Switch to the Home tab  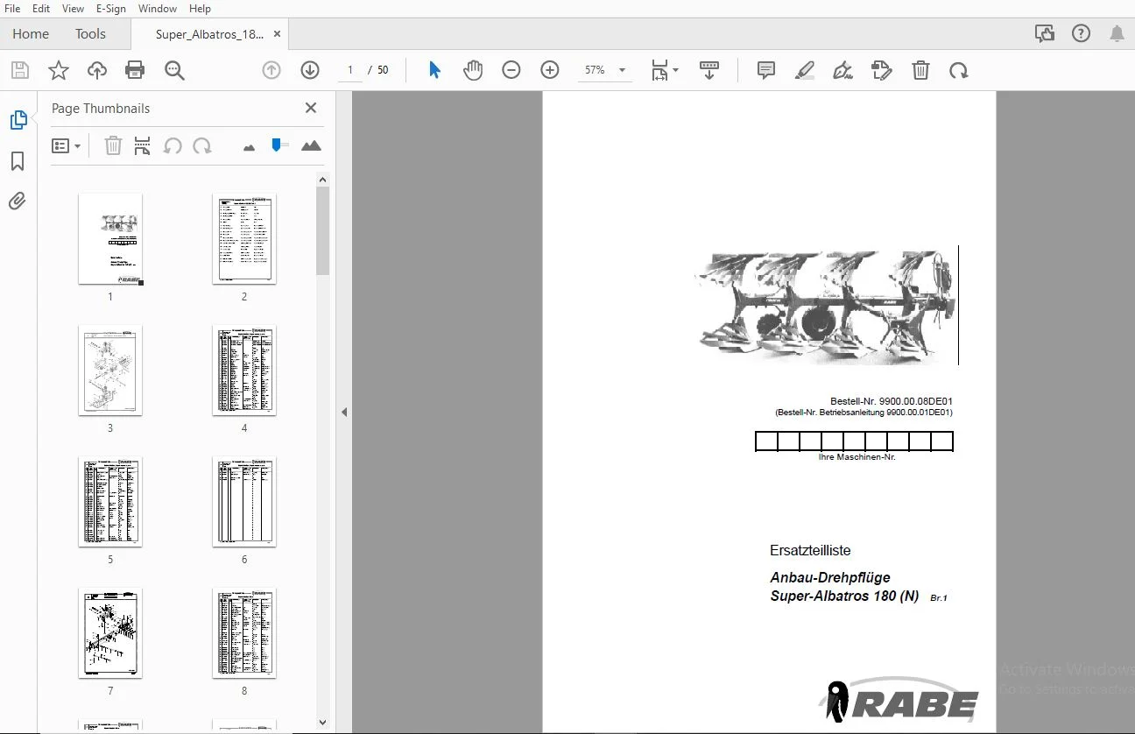point(31,33)
